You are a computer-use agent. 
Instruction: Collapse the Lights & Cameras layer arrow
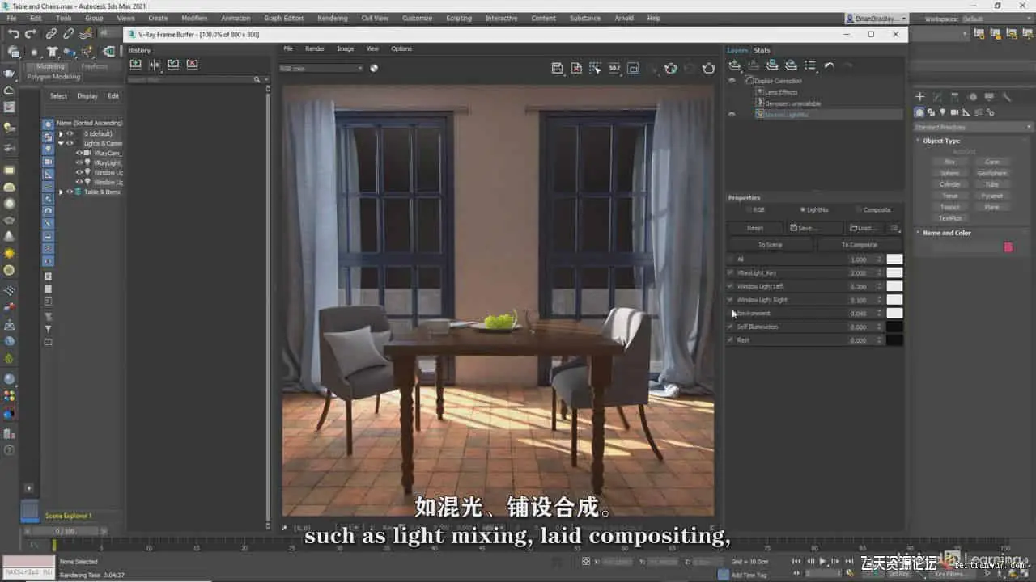(61, 143)
